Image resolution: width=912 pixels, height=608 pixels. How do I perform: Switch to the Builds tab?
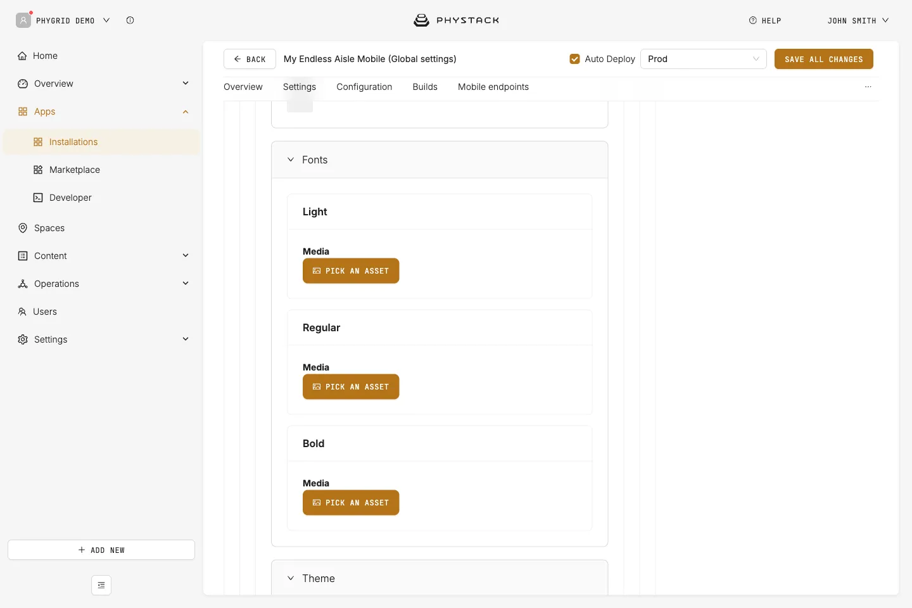click(425, 87)
